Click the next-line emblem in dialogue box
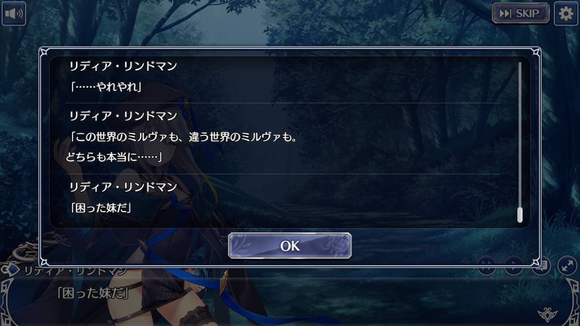The image size is (580, 326). (x=547, y=315)
